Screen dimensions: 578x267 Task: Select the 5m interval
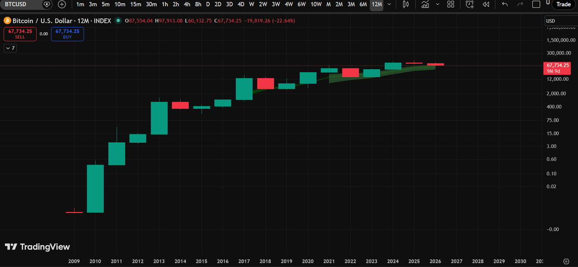[105, 4]
